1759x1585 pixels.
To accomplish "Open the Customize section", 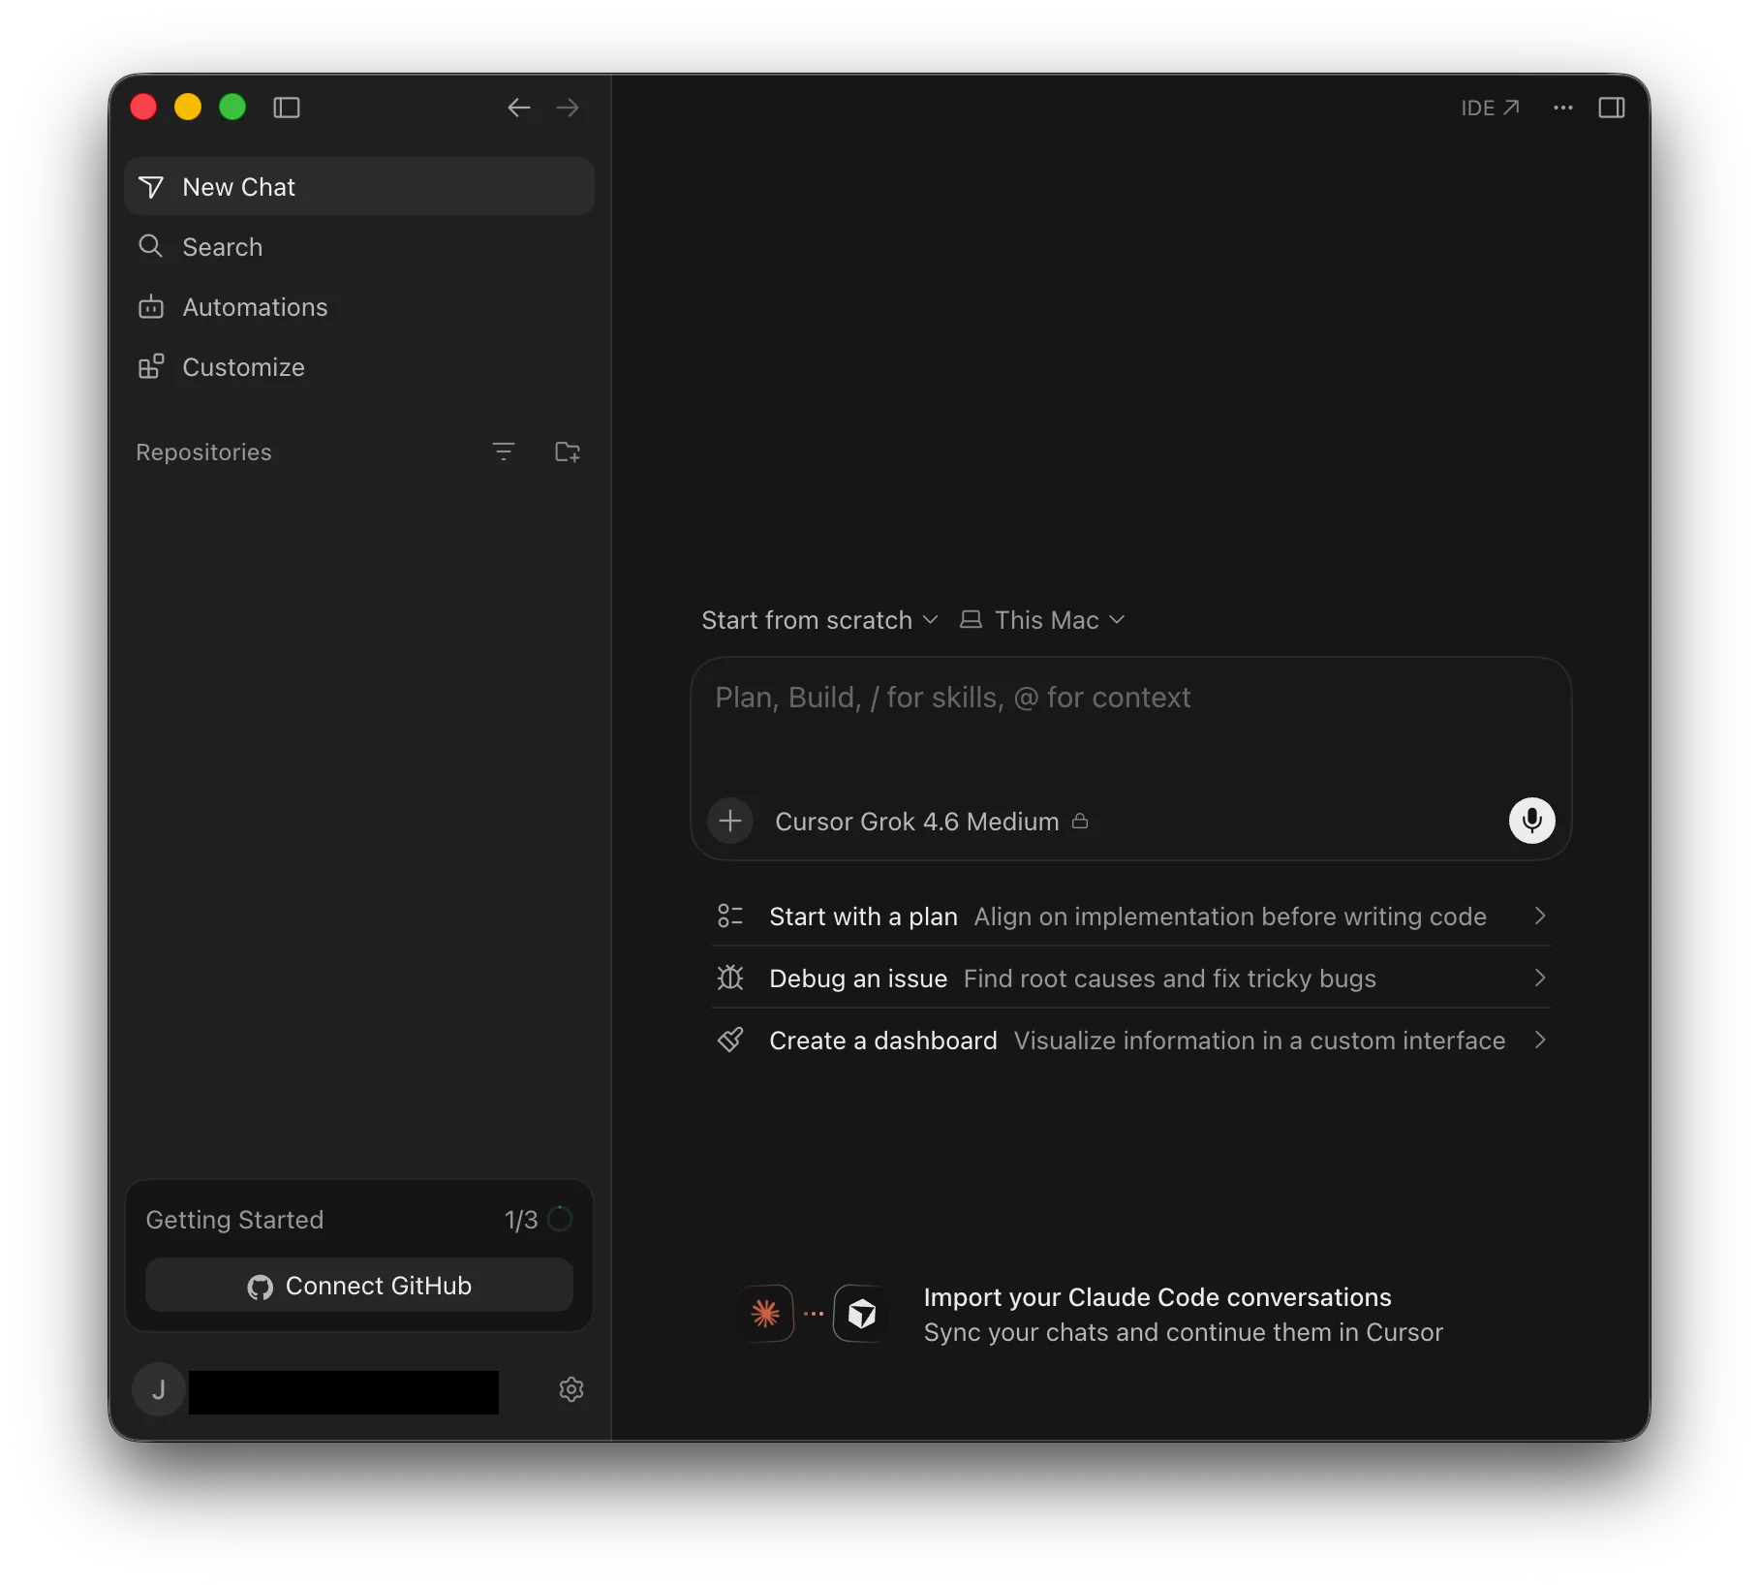I will [x=359, y=367].
